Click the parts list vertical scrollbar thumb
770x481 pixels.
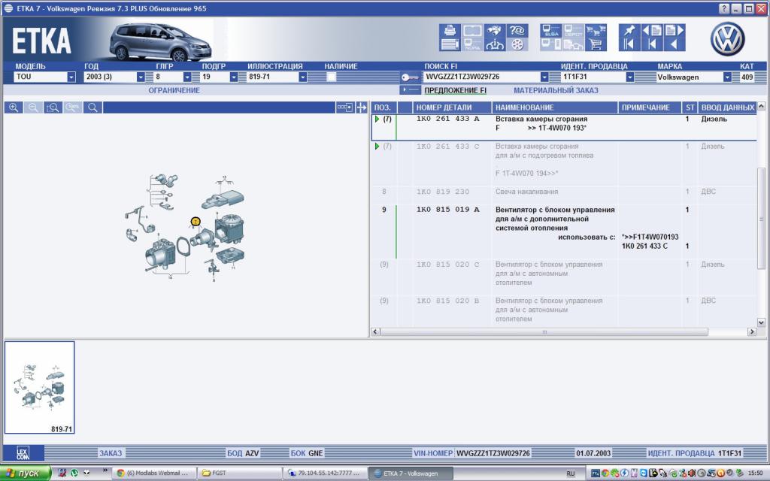click(761, 219)
